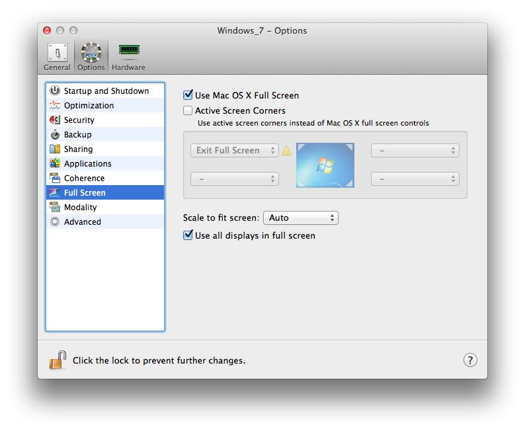Viewport: 525px width, 431px height.
Task: Click the Sharing folders icon
Action: tap(55, 149)
